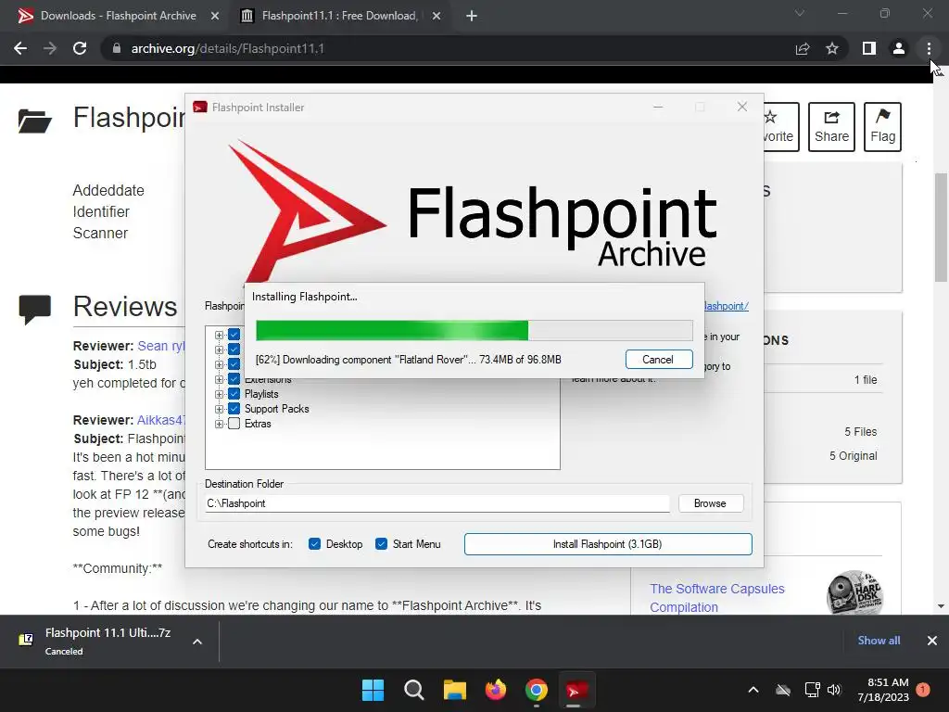
Task: Expand the Support Packs tree node
Action: click(219, 409)
